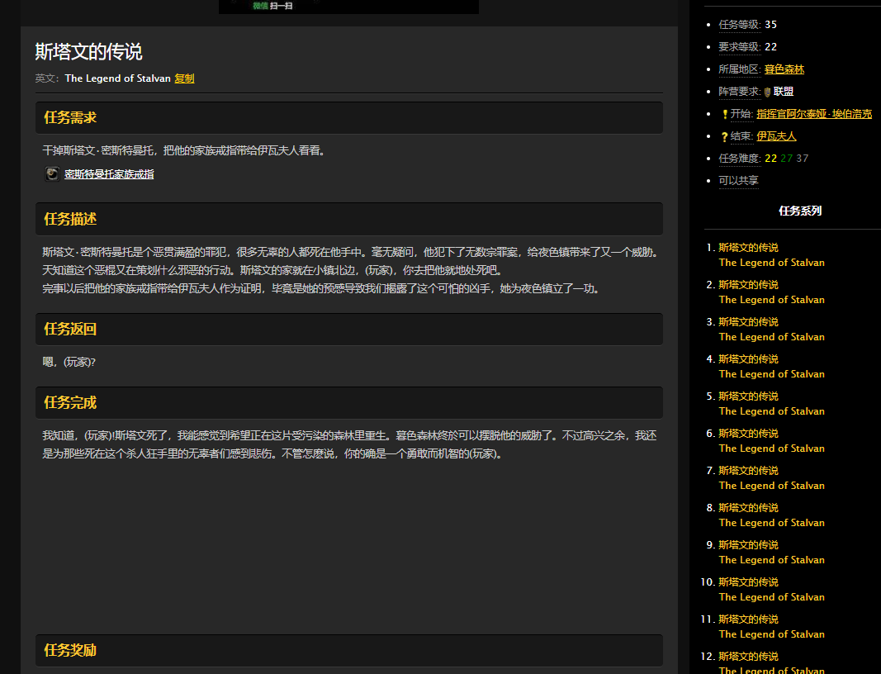Screen dimensions: 881x674
Task: Open quest giver 指挥官阿尔泰娅·埃伯洛克 link
Action: click(813, 114)
